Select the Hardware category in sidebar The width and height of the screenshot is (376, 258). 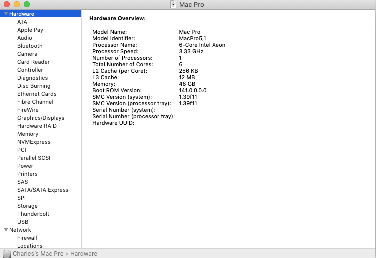(41, 14)
